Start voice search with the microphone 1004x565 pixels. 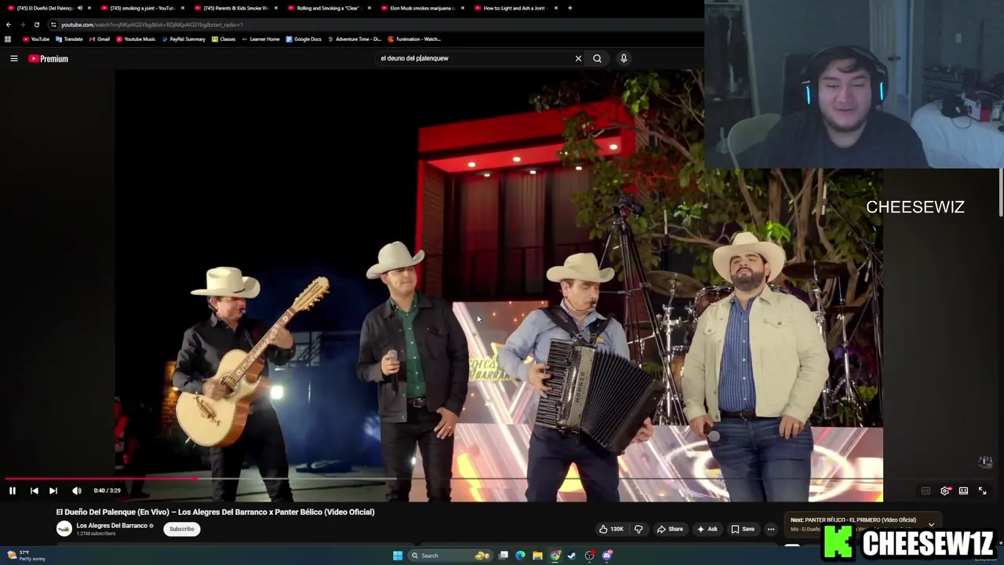click(x=624, y=58)
